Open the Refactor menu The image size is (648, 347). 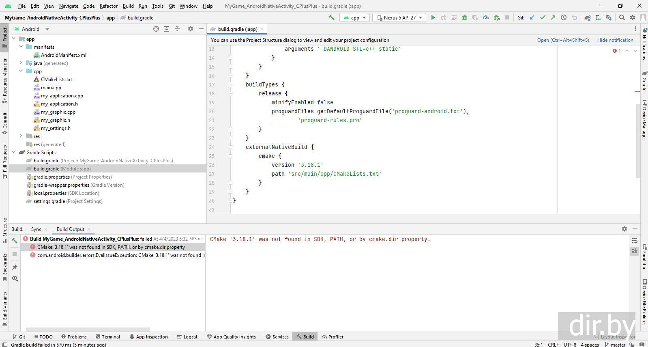108,6
